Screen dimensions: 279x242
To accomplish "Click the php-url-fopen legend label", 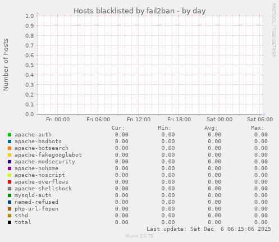I will [36, 209].
